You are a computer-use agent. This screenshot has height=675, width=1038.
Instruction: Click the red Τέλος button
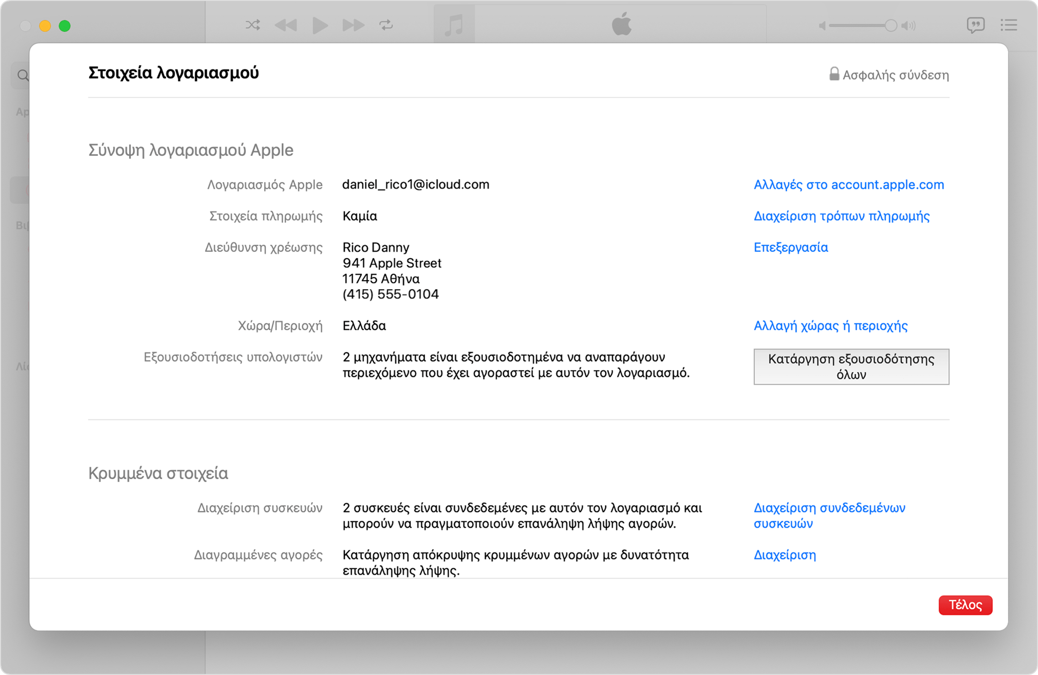point(965,605)
